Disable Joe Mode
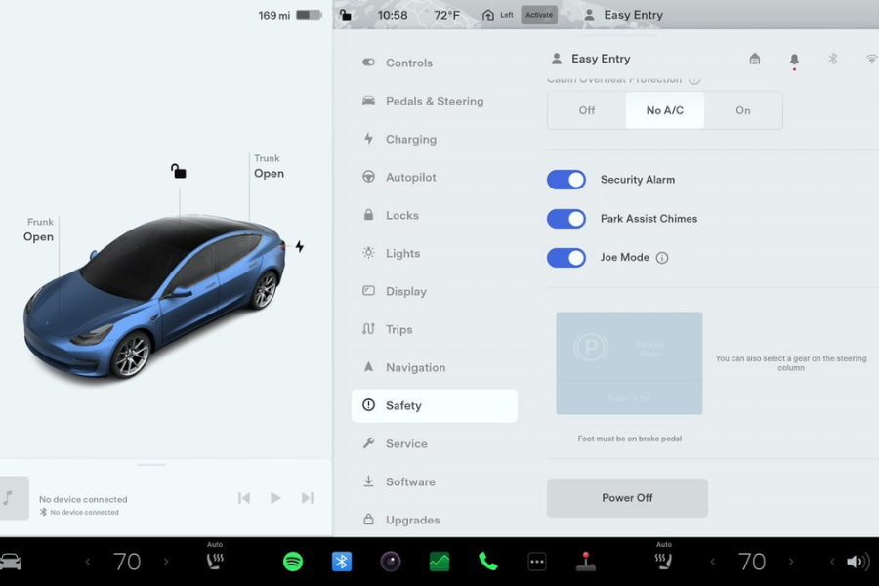This screenshot has height=586, width=879. click(566, 258)
